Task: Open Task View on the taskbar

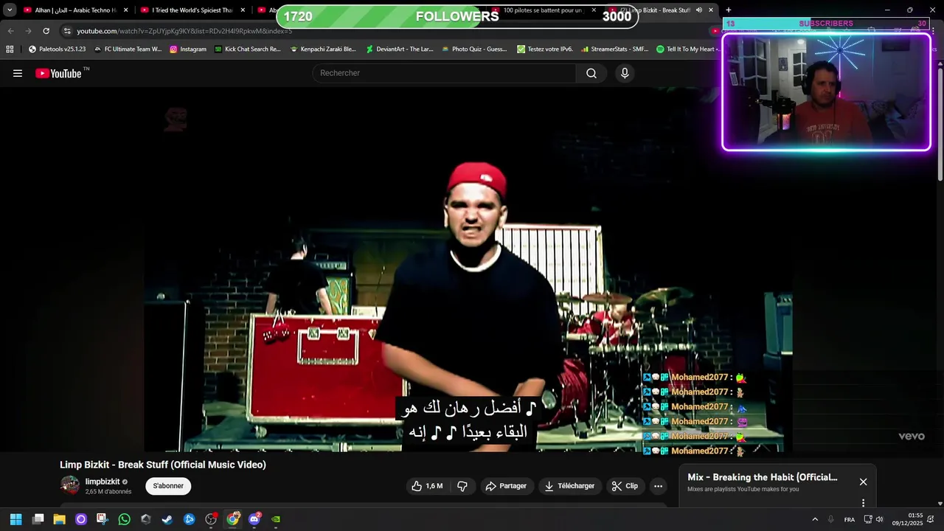Action: click(38, 519)
